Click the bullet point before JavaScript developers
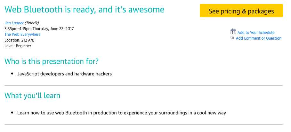291x132 pixels. [x=12, y=74]
